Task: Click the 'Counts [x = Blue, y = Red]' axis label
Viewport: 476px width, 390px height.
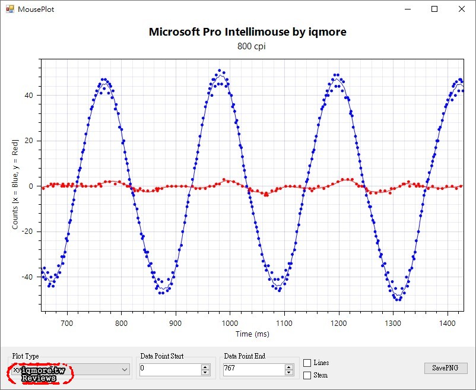Action: click(x=15, y=185)
